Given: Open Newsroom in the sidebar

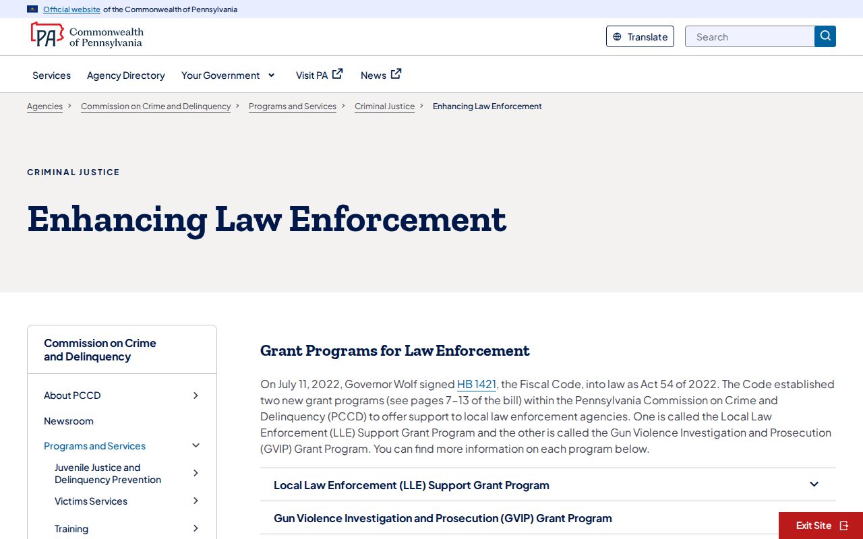Looking at the screenshot, I should (x=69, y=421).
